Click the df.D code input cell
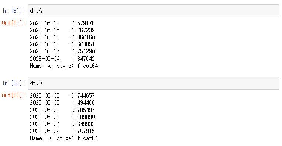This screenshot has height=146, width=282. [x=154, y=83]
